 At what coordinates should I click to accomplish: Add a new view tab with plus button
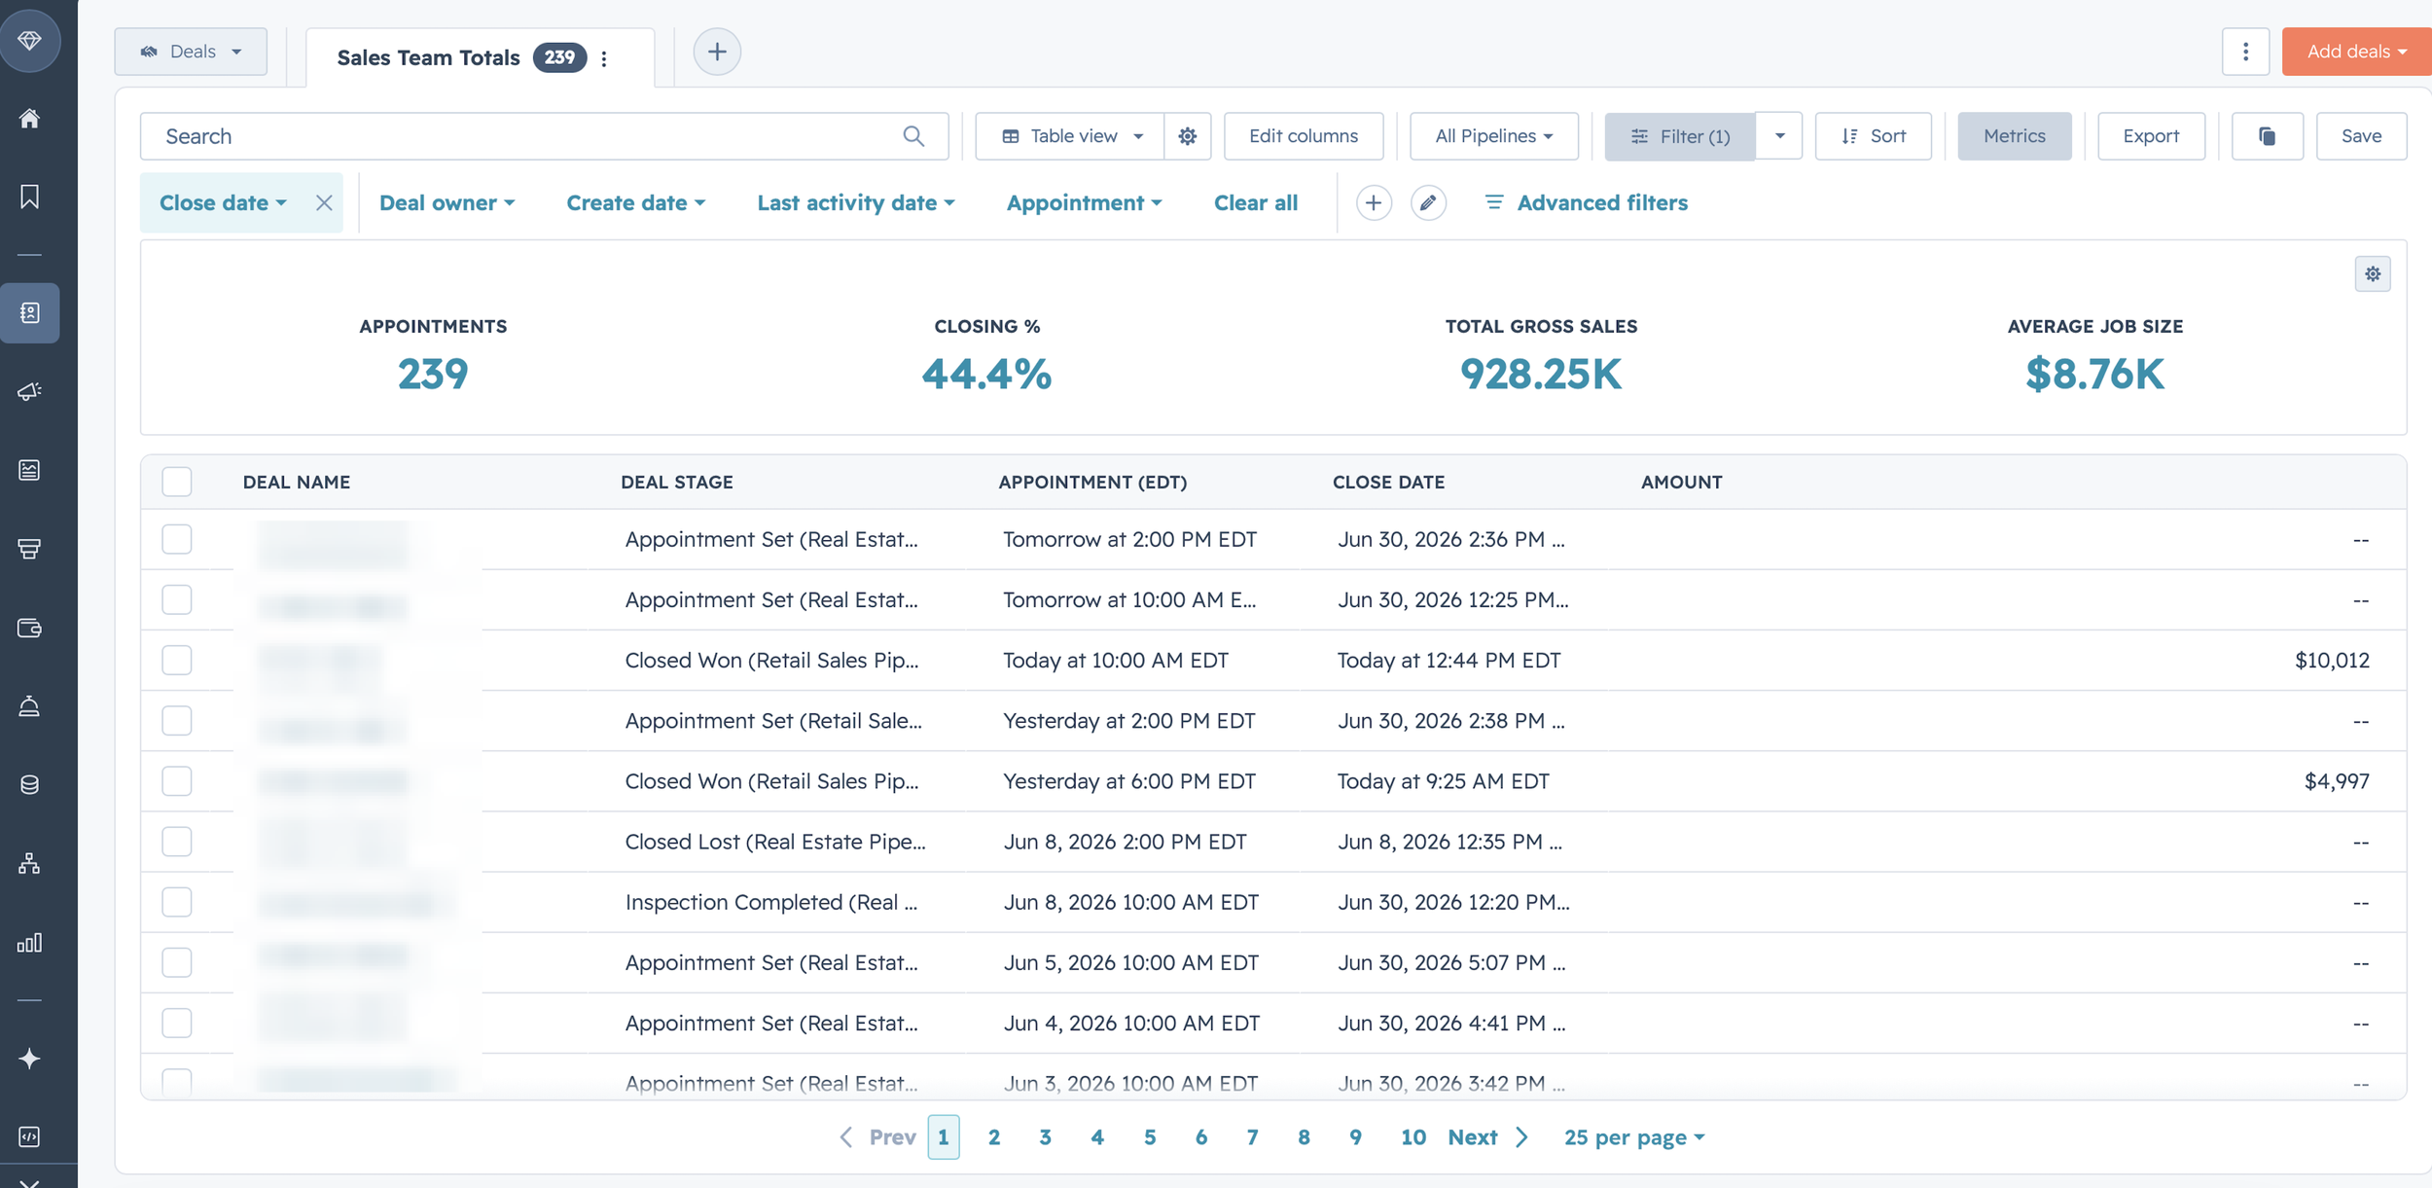(x=717, y=52)
